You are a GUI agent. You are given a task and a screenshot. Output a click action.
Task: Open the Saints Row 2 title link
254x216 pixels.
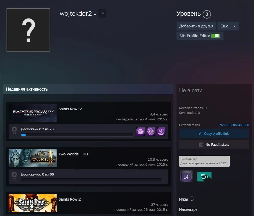click(70, 199)
